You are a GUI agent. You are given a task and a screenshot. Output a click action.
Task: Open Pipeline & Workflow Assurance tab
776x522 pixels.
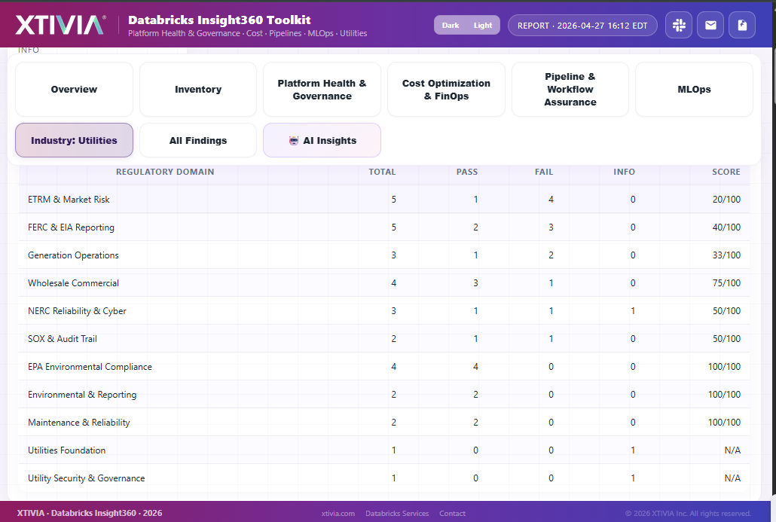tap(570, 89)
